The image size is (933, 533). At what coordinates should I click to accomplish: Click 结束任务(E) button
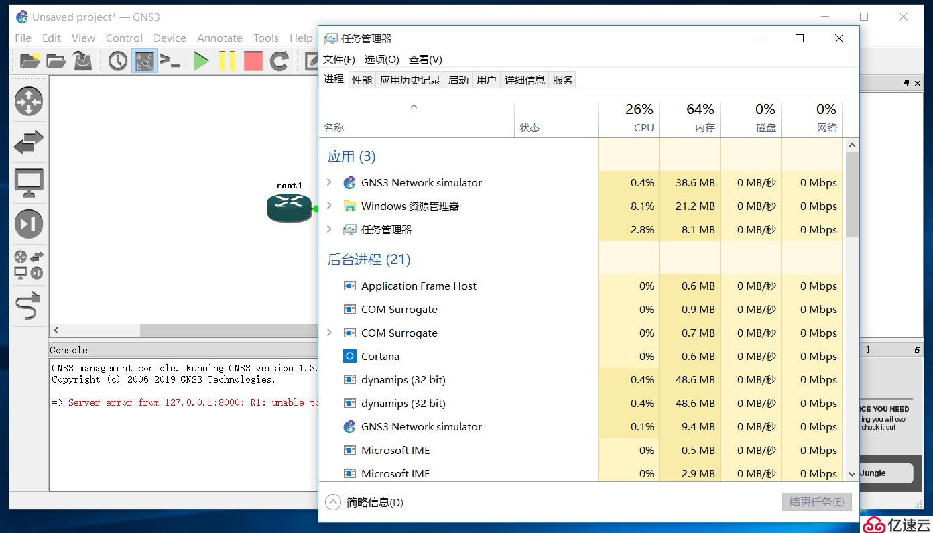coord(816,502)
